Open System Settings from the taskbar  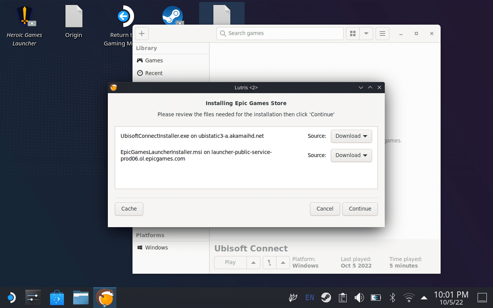coord(33,298)
